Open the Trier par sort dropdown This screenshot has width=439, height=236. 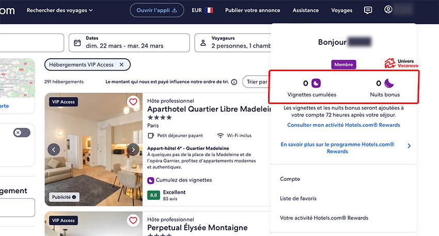tap(257, 82)
